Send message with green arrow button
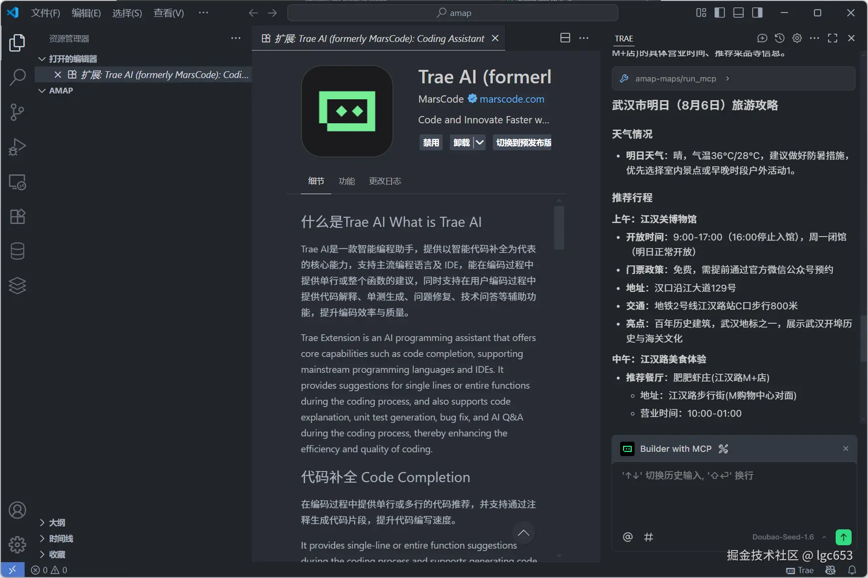This screenshot has height=578, width=868. (x=843, y=537)
